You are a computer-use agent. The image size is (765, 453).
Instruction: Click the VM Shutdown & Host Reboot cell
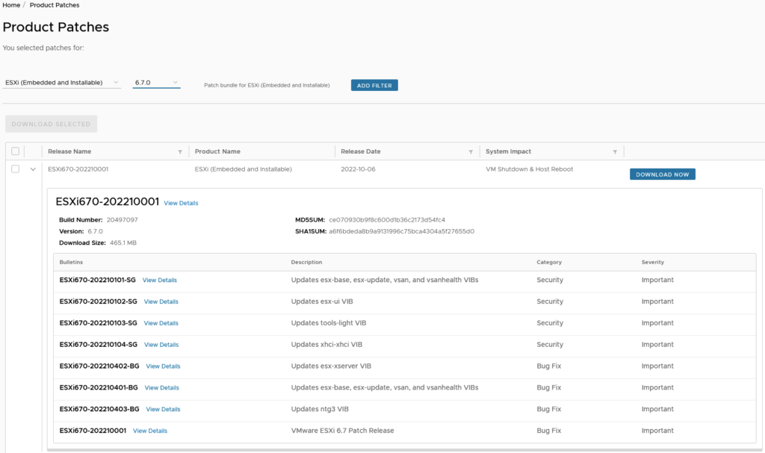pos(530,169)
